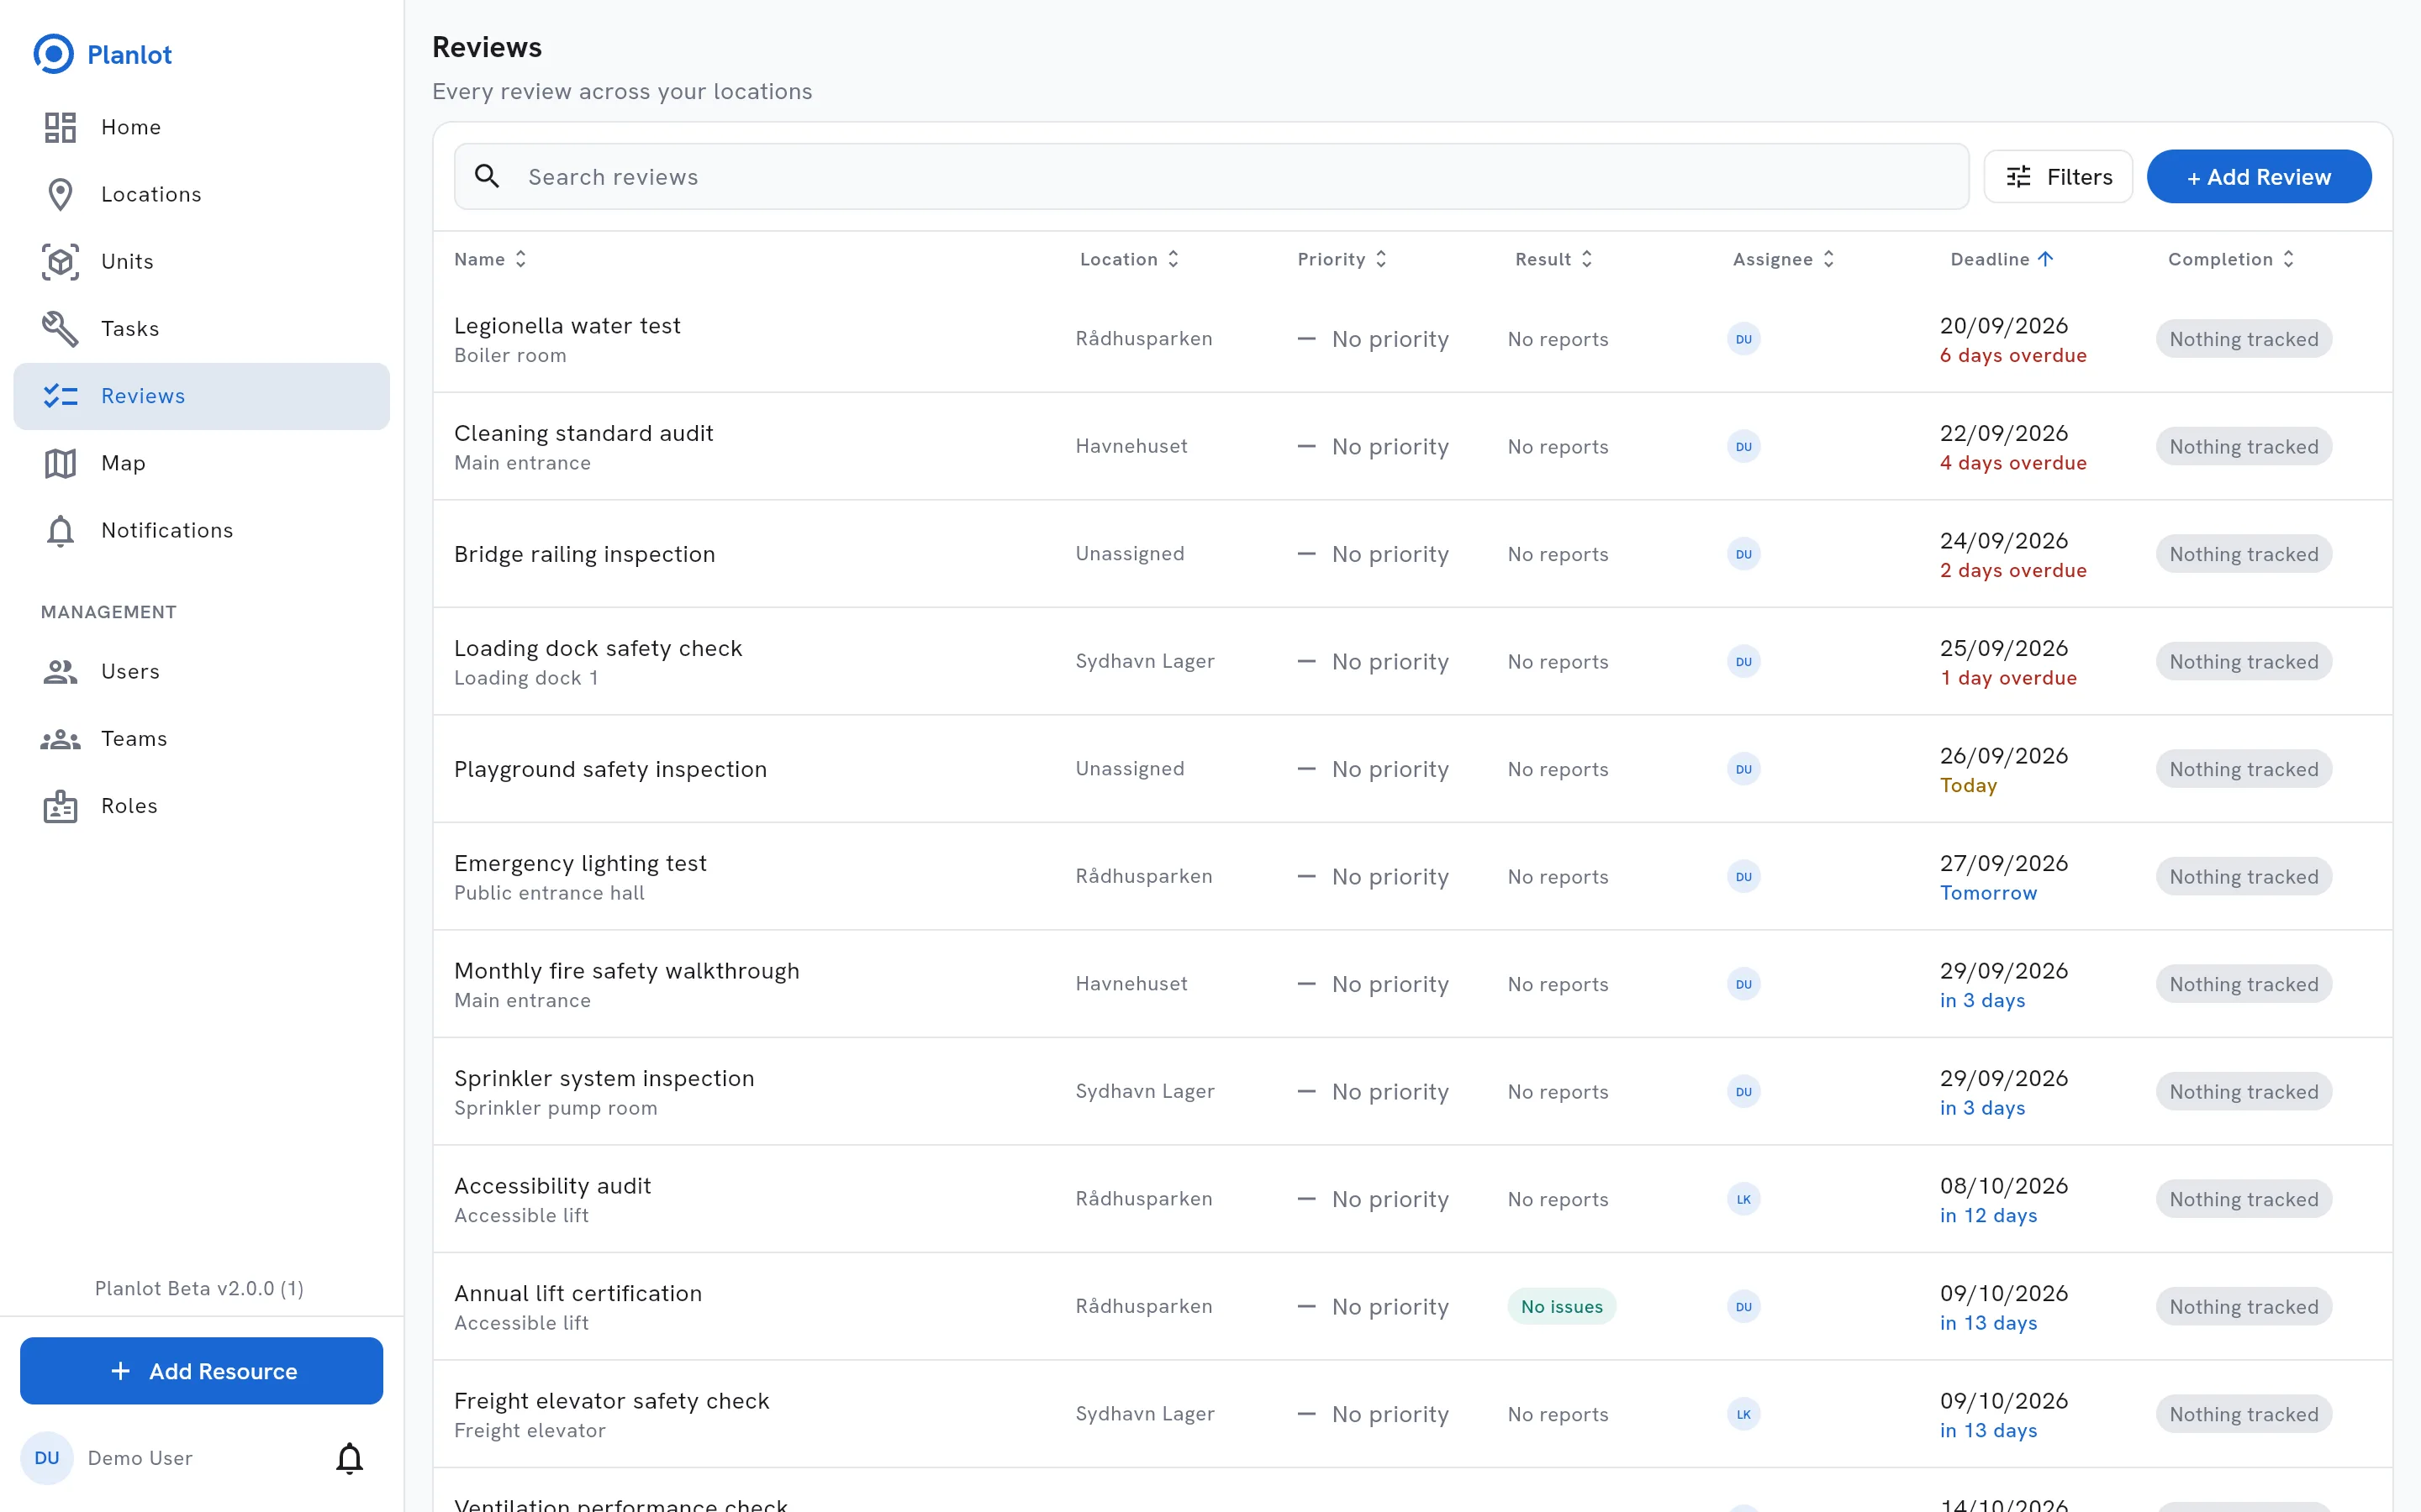Click the 1 day overdue label
Image resolution: width=2421 pixels, height=1512 pixels.
(2007, 678)
